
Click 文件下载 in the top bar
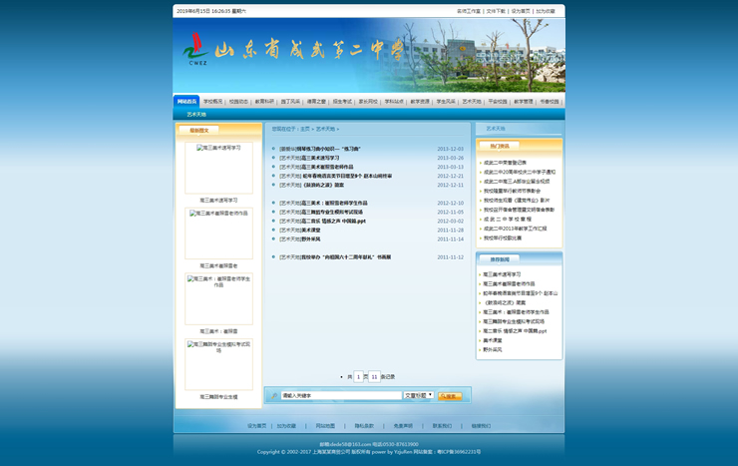(x=496, y=11)
